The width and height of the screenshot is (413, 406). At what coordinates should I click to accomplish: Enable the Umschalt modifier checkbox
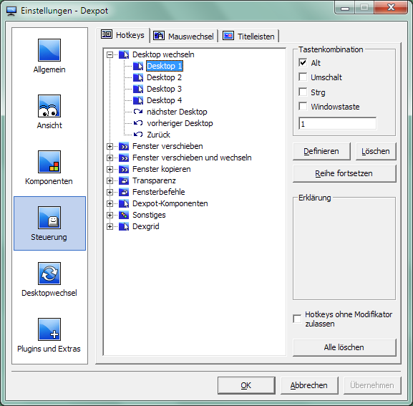[x=303, y=77]
